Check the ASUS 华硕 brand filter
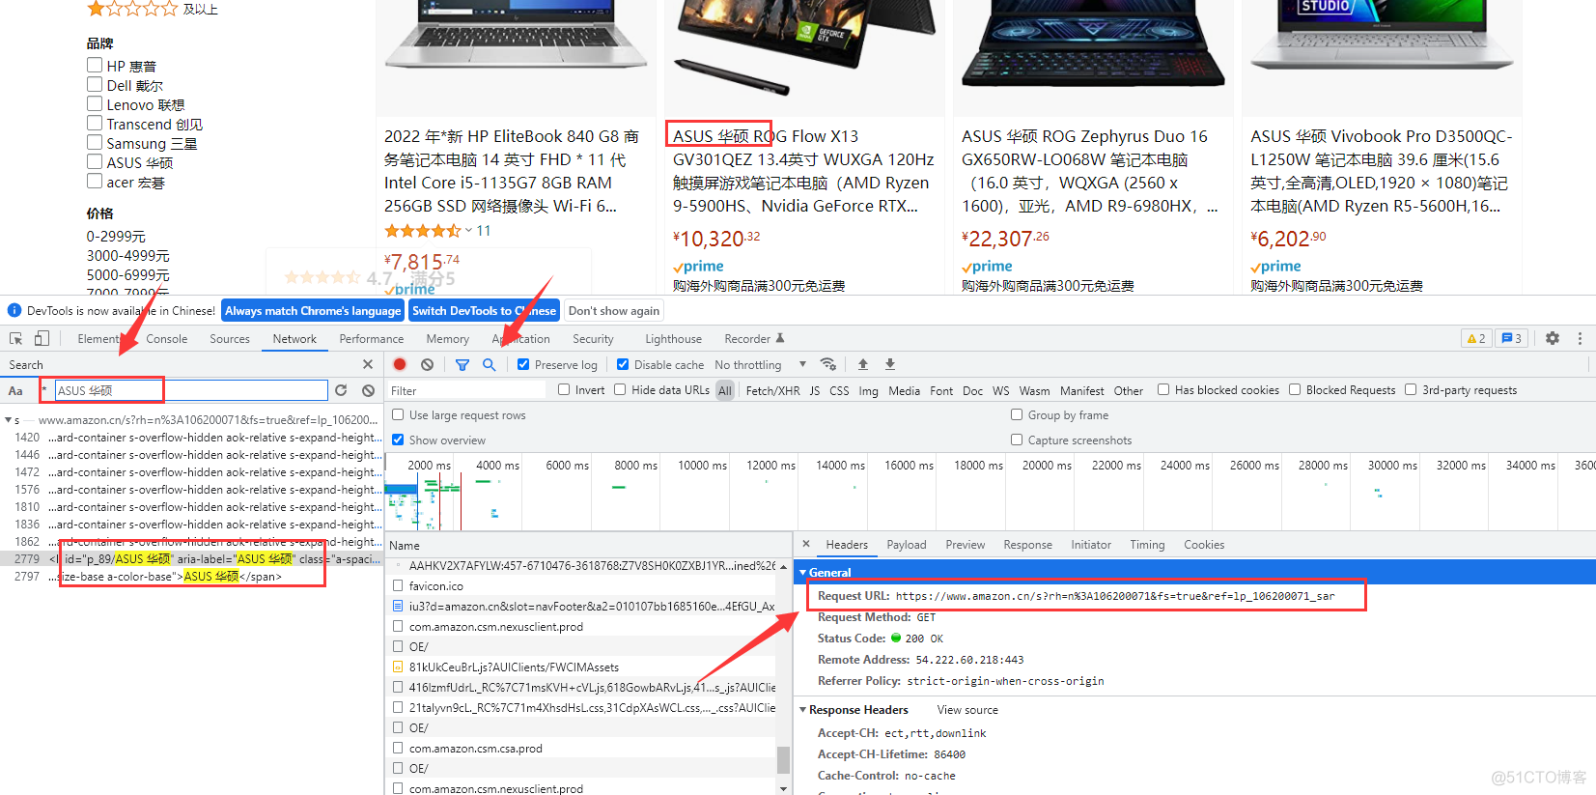This screenshot has width=1596, height=795. (95, 161)
